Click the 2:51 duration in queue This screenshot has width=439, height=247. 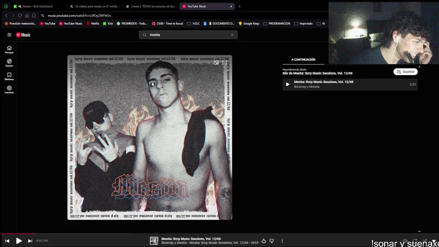413,84
